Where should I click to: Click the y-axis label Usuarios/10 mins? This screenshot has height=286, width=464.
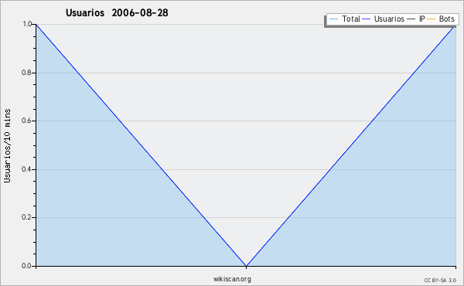[7, 146]
